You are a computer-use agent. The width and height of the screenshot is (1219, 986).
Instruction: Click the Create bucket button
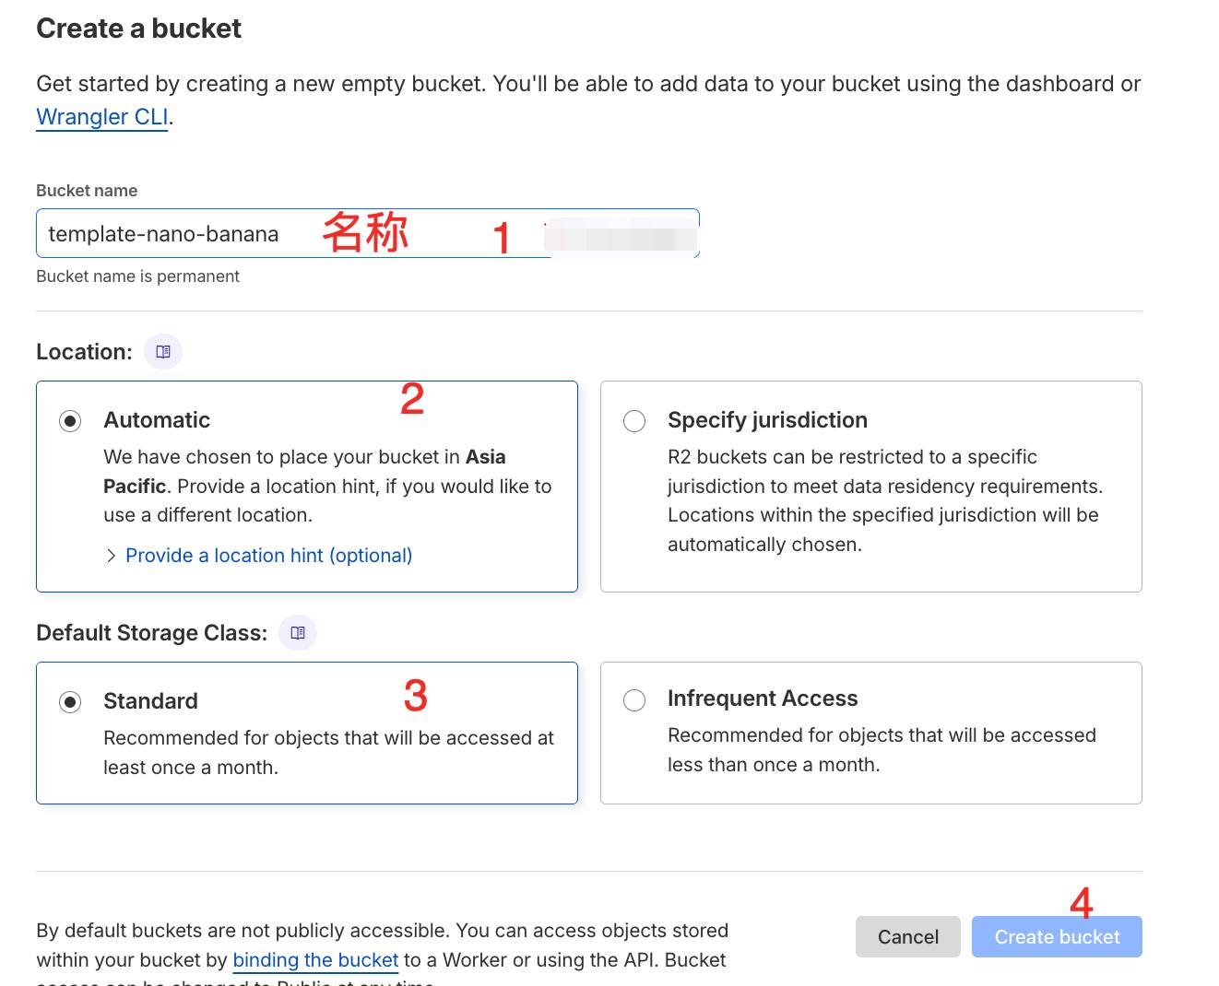pyautogui.click(x=1057, y=936)
